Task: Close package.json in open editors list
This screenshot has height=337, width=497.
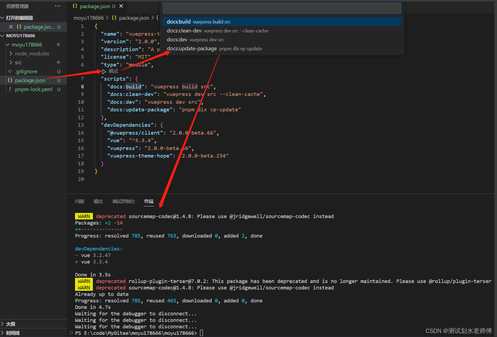Action: (x=11, y=27)
